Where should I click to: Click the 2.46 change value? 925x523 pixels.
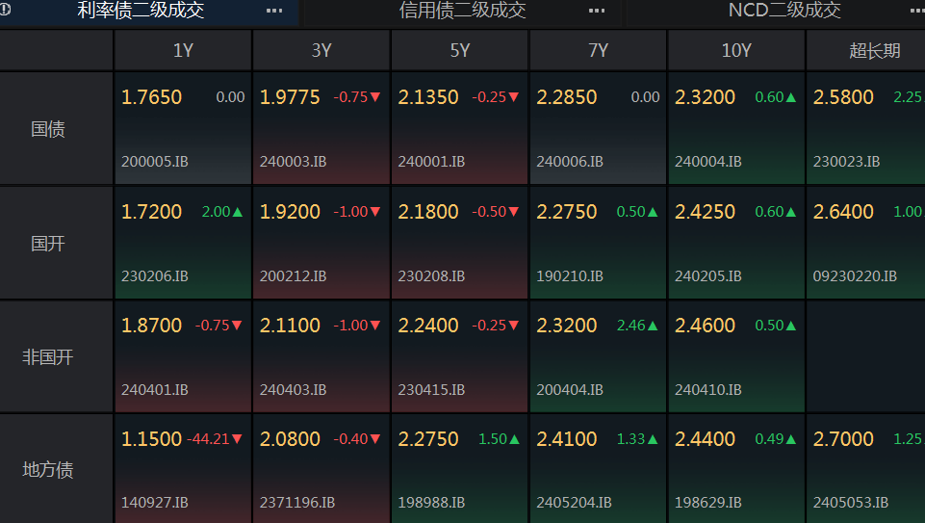coord(630,326)
